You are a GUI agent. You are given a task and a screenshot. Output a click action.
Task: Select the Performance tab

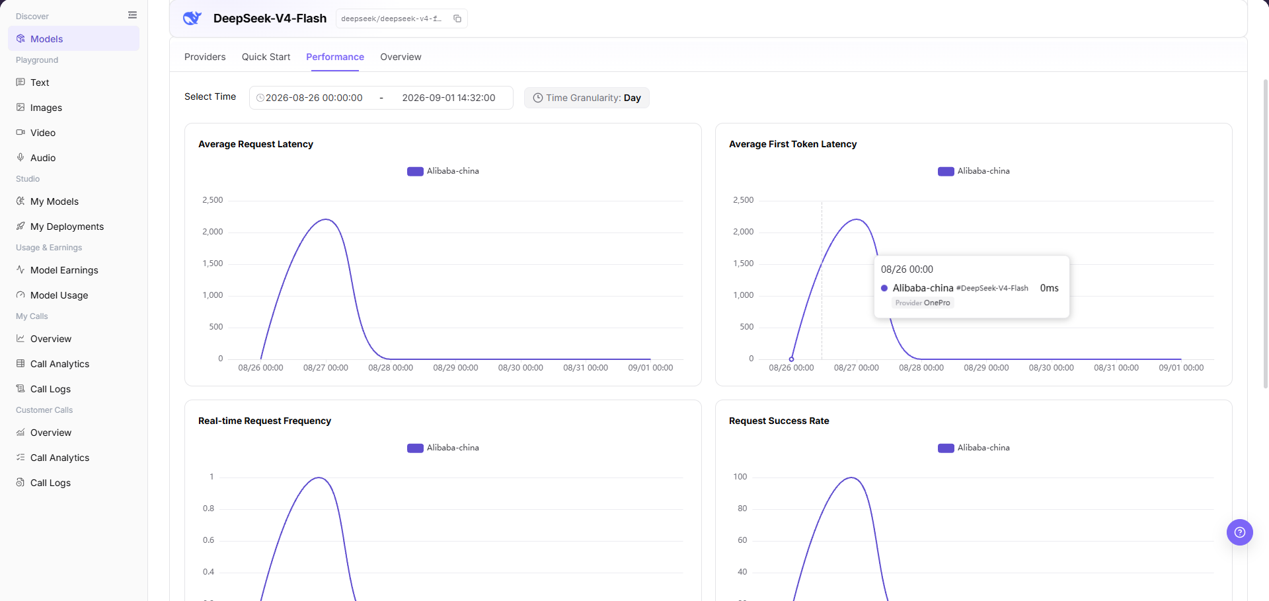(335, 57)
